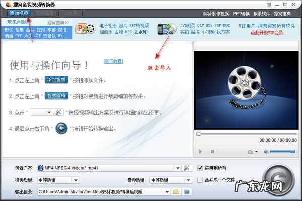
Task: Click the 添加视频 button in wizard
Action: 56,80
